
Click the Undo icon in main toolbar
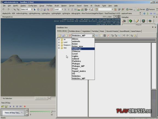pos(3,10)
